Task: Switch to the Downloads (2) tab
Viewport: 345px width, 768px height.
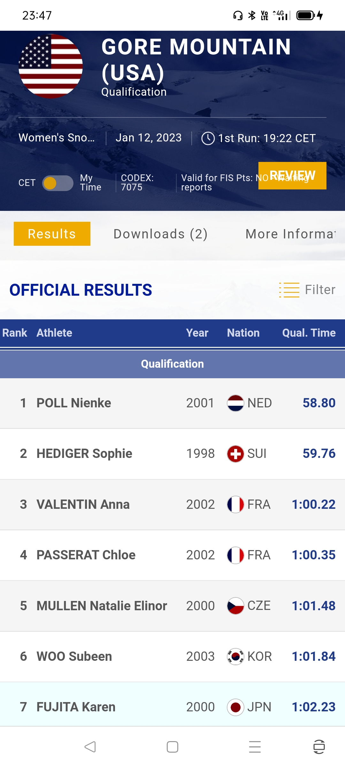Action: pos(160,234)
